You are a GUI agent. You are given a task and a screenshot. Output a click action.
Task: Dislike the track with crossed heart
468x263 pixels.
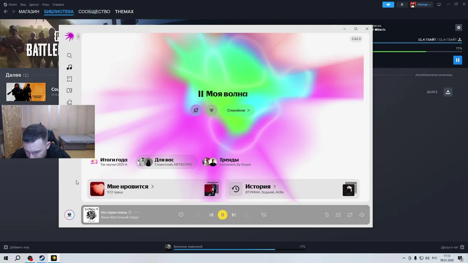264,215
